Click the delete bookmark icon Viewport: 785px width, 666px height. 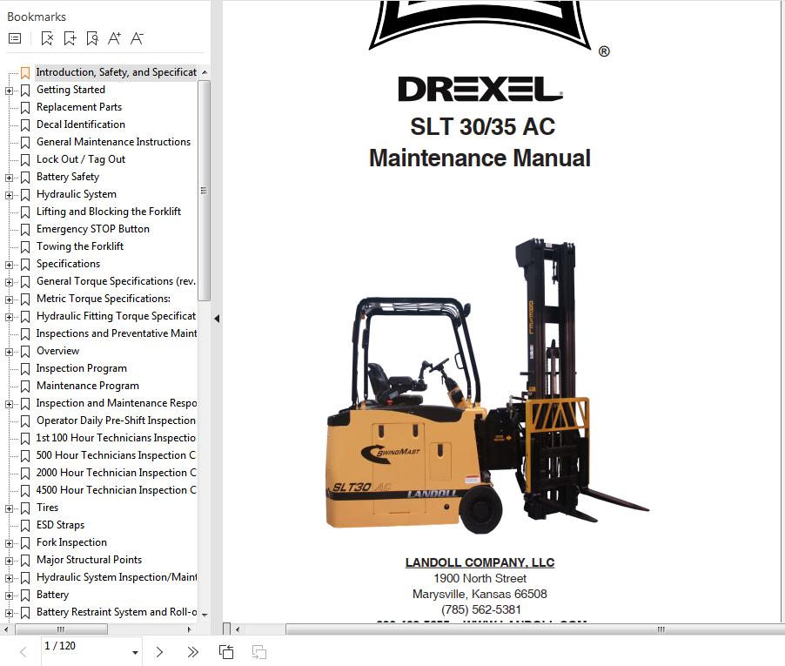[47, 38]
